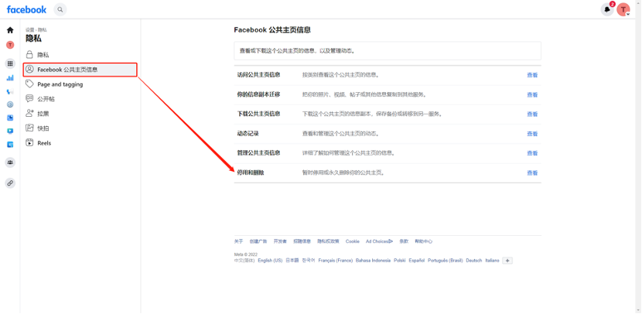
Task: Open the insights bar chart icon
Action: 10,77
